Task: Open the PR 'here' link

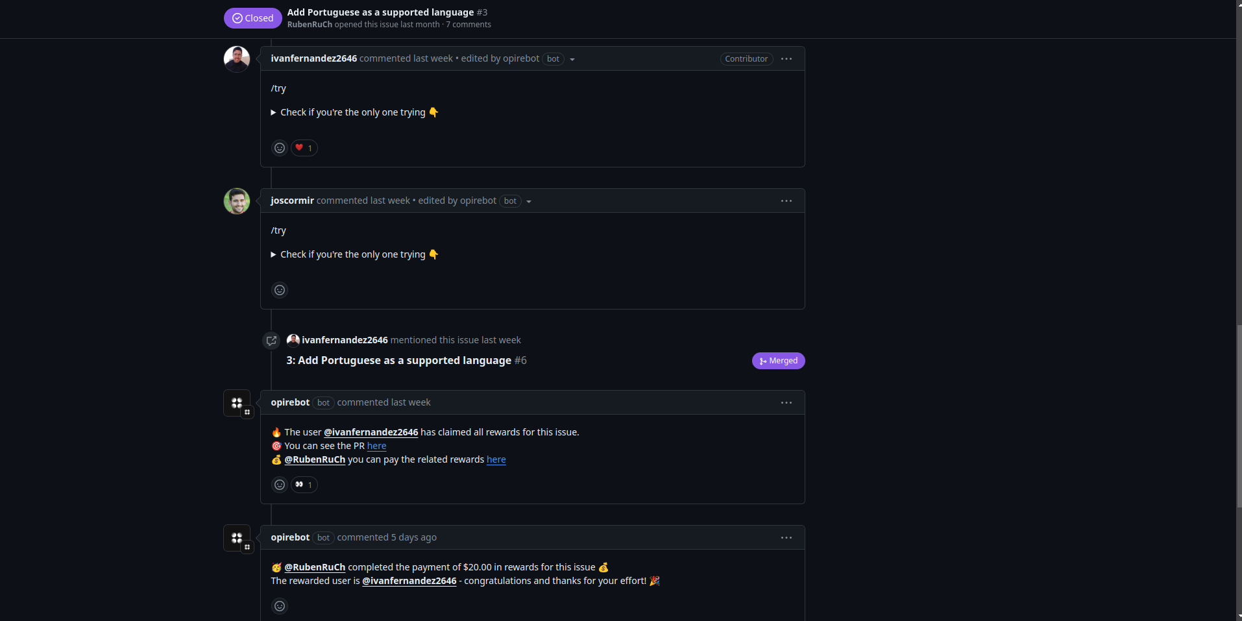Action: point(376,446)
